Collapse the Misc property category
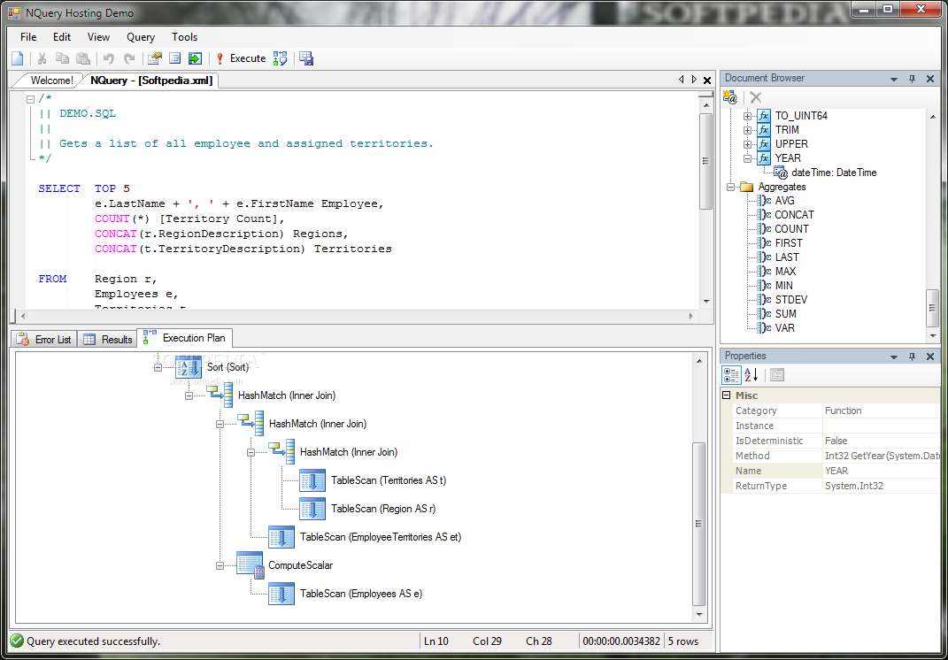 727,395
